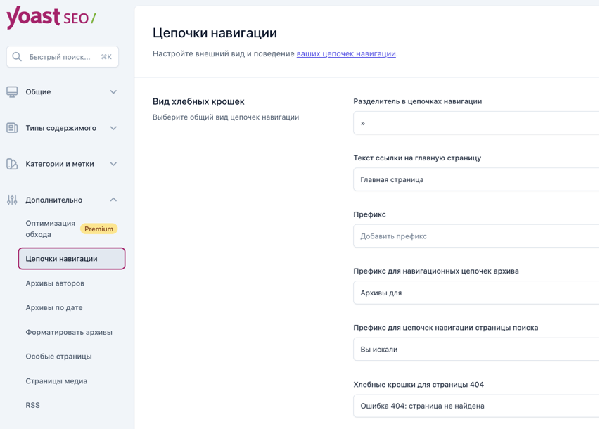This screenshot has width=600, height=429.
Task: Click the magnifier icon in quick search
Action: [17, 57]
